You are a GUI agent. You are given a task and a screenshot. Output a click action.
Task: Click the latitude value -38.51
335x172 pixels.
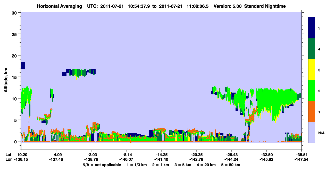302,155
